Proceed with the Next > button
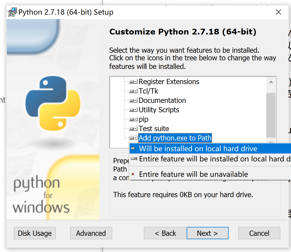The height and width of the screenshot is (252, 291). 208,233
